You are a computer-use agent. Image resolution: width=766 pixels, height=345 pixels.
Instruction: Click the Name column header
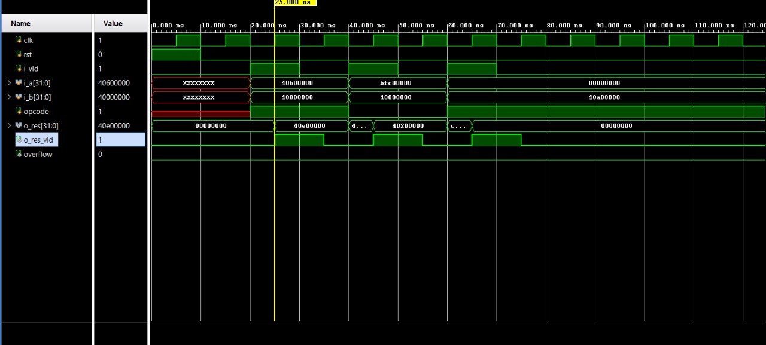click(x=20, y=24)
